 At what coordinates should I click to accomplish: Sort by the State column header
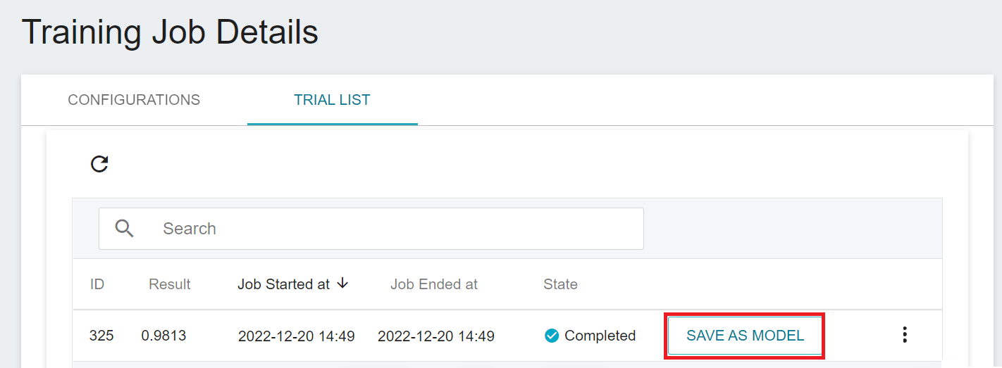point(561,284)
